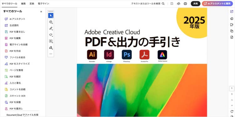The height and width of the screenshot is (117, 235).
Task: Open the PDFをスタイライズ tool
Action: (x=17, y=64)
